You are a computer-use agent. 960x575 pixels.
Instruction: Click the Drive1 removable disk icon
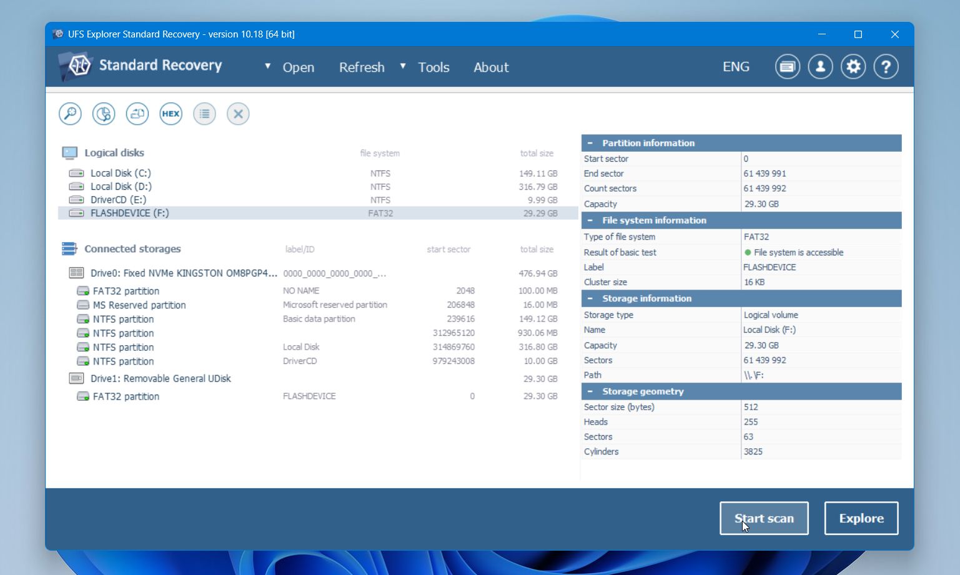[76, 378]
